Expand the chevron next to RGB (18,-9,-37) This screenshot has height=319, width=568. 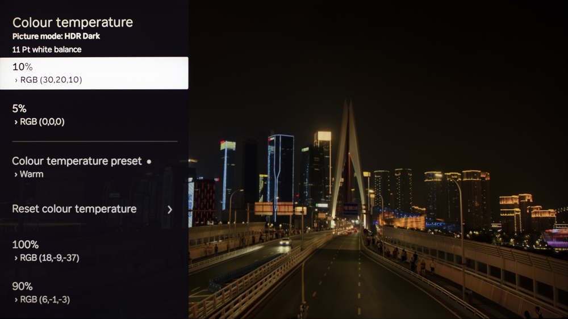click(x=16, y=258)
